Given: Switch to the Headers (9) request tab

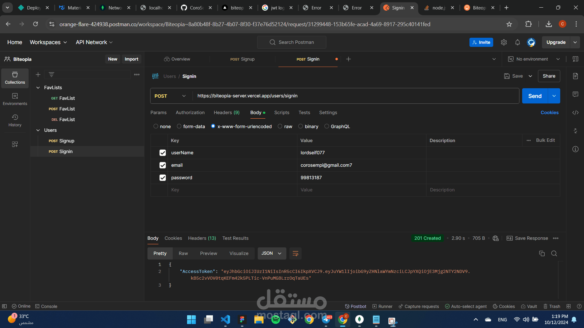Looking at the screenshot, I should (x=227, y=113).
